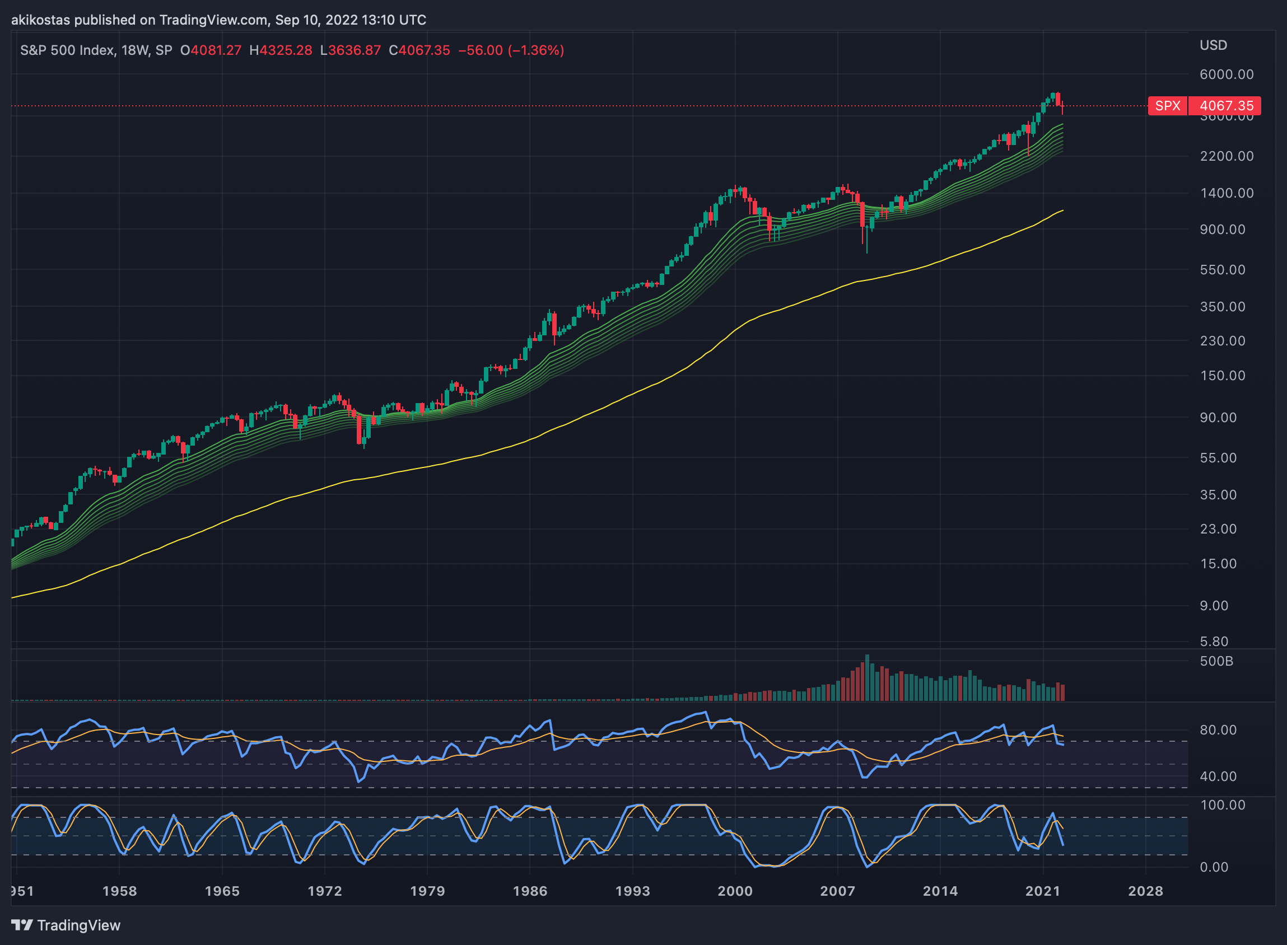Click the 2200.00 price axis label

(x=1227, y=156)
